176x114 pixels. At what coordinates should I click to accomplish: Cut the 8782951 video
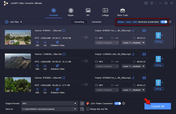45,43
